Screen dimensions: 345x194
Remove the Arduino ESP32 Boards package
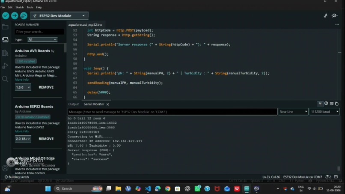click(46, 139)
